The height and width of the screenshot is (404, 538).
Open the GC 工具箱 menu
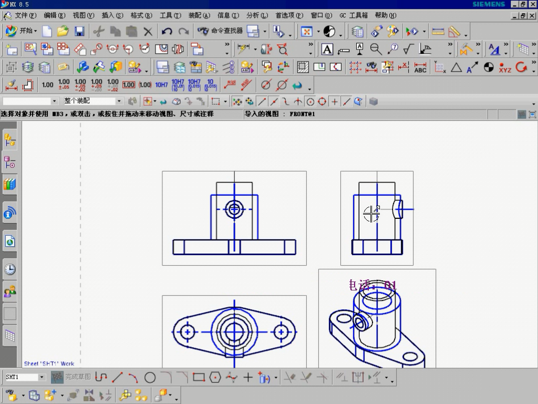pyautogui.click(x=354, y=15)
